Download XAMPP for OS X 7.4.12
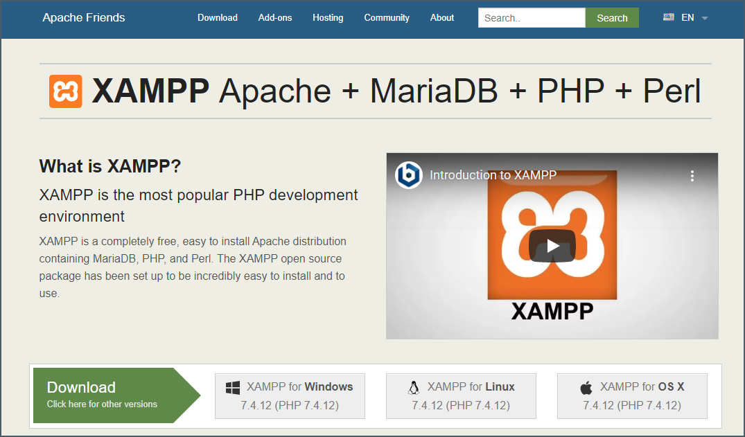This screenshot has width=745, height=437. click(632, 395)
